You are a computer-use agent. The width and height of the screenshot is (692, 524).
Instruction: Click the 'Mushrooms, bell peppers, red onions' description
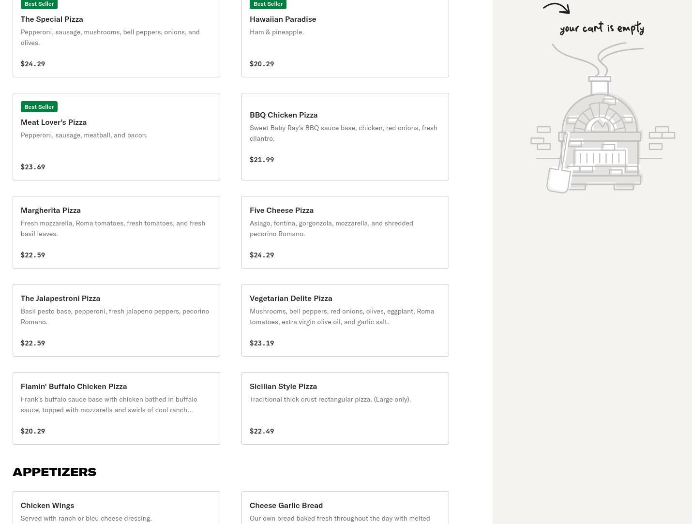click(x=342, y=316)
